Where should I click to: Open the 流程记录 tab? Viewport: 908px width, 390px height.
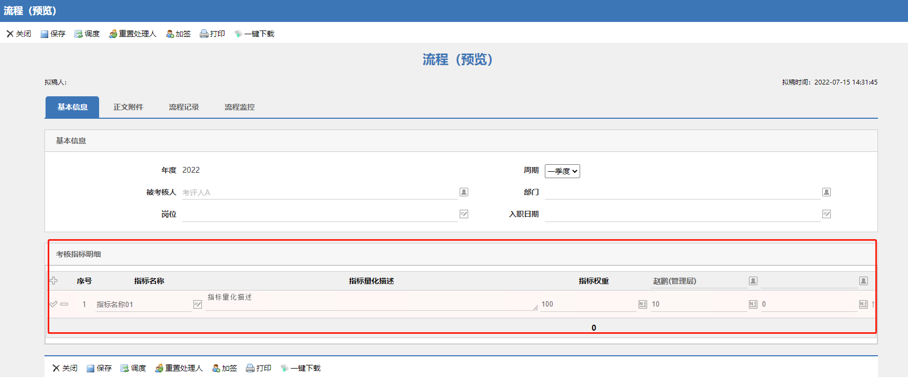[184, 107]
